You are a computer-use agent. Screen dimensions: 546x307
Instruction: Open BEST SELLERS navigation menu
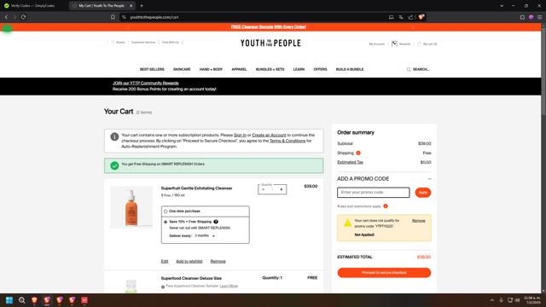152,69
